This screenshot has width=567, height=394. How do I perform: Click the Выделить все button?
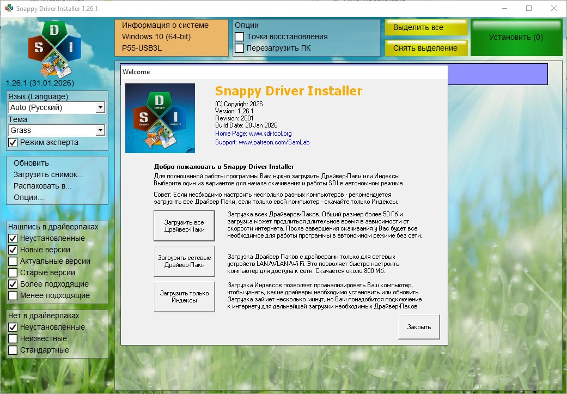click(x=426, y=27)
